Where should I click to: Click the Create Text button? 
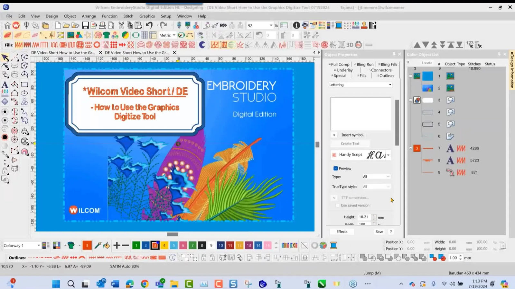[350, 144]
